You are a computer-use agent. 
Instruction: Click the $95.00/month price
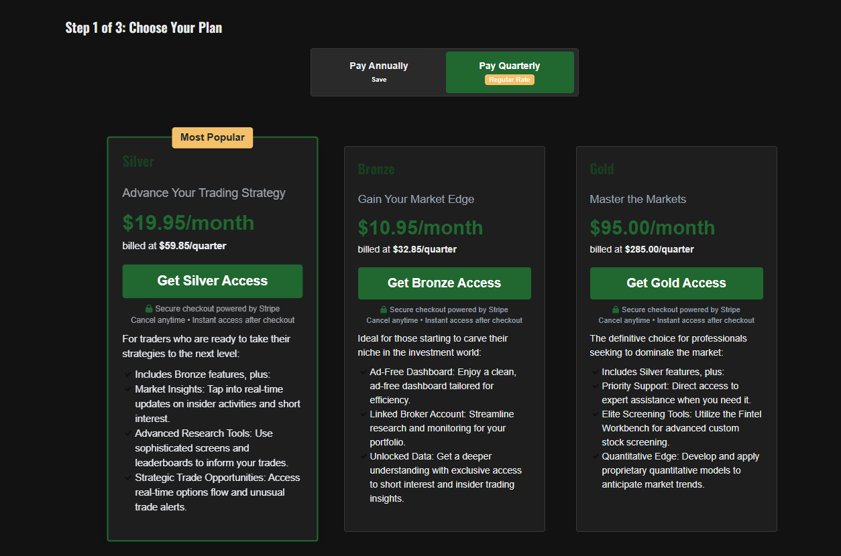coord(653,228)
